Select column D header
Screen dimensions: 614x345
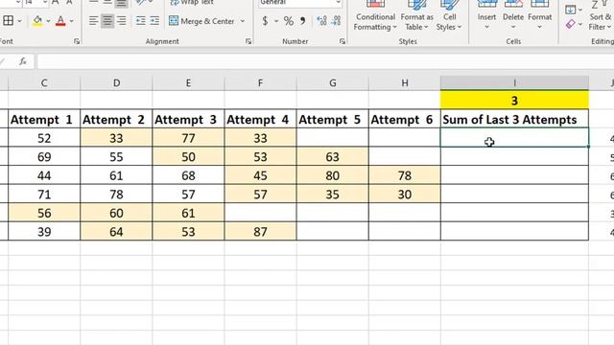tap(116, 83)
